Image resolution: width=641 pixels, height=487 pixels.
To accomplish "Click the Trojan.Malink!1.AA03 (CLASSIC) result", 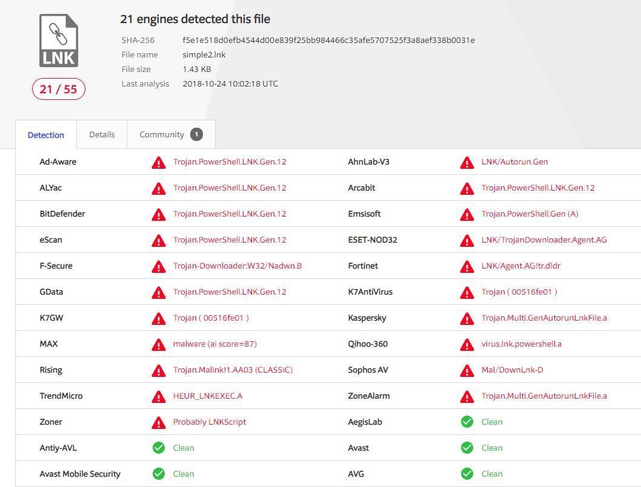I will point(233,370).
